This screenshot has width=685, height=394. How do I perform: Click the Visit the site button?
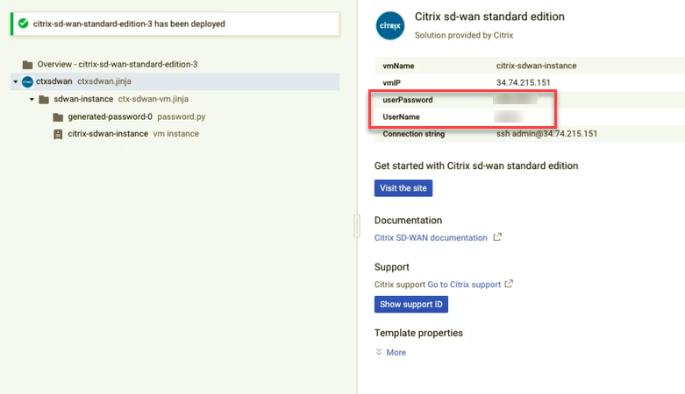[403, 188]
